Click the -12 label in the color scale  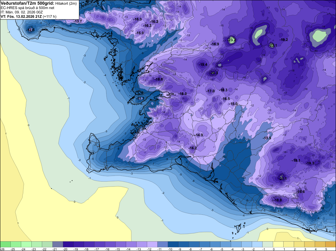click(x=150, y=249)
